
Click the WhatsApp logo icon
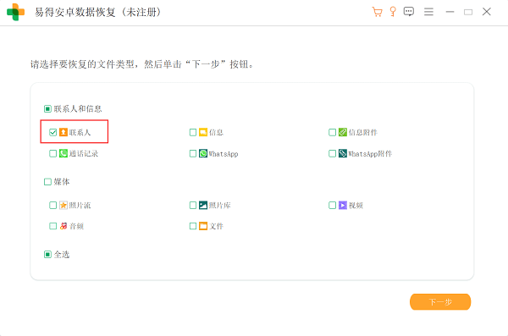pos(203,153)
